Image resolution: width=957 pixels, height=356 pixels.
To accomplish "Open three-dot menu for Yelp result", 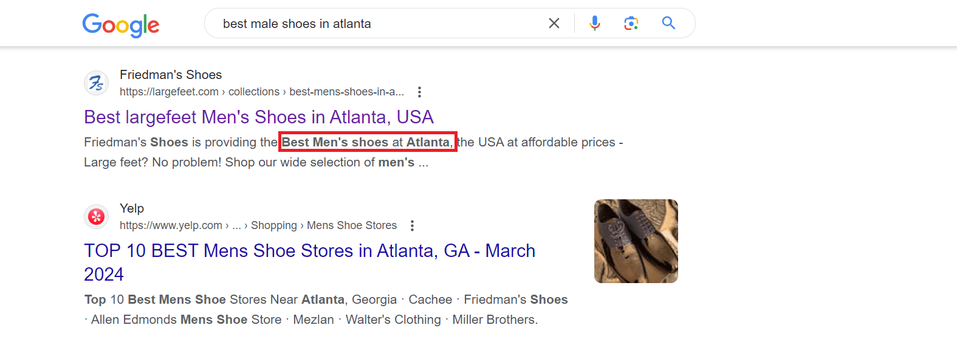I will pyautogui.click(x=412, y=225).
